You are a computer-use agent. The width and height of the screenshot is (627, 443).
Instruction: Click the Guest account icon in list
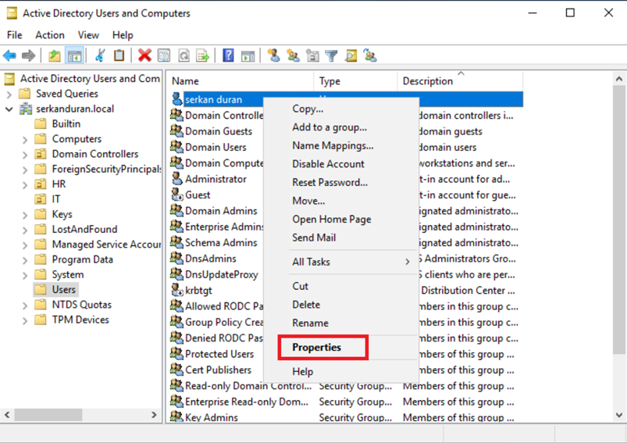[176, 195]
